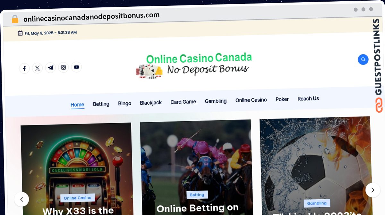The image size is (385, 215).
Task: Open the Blackjack menu item
Action: [x=151, y=103]
